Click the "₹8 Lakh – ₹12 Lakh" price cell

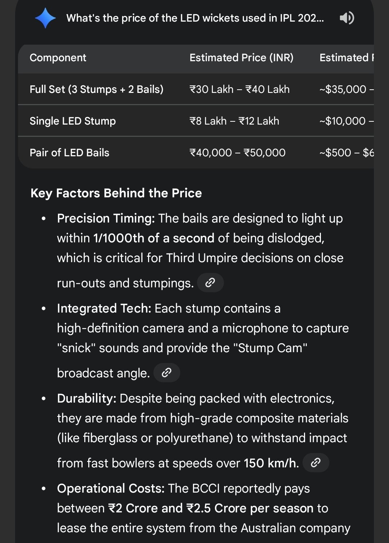(234, 121)
